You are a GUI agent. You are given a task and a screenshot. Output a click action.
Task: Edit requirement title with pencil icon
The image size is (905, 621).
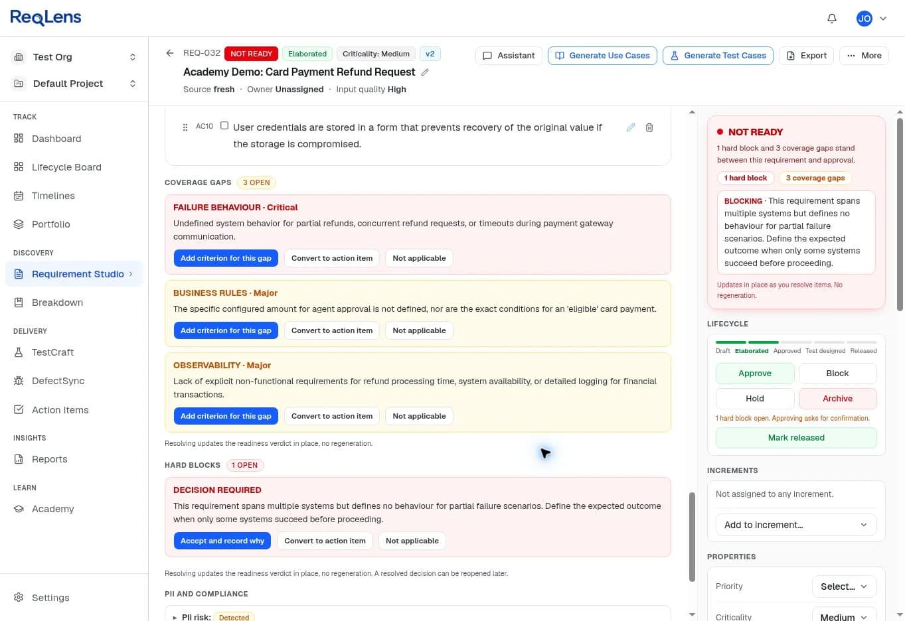[x=425, y=72]
